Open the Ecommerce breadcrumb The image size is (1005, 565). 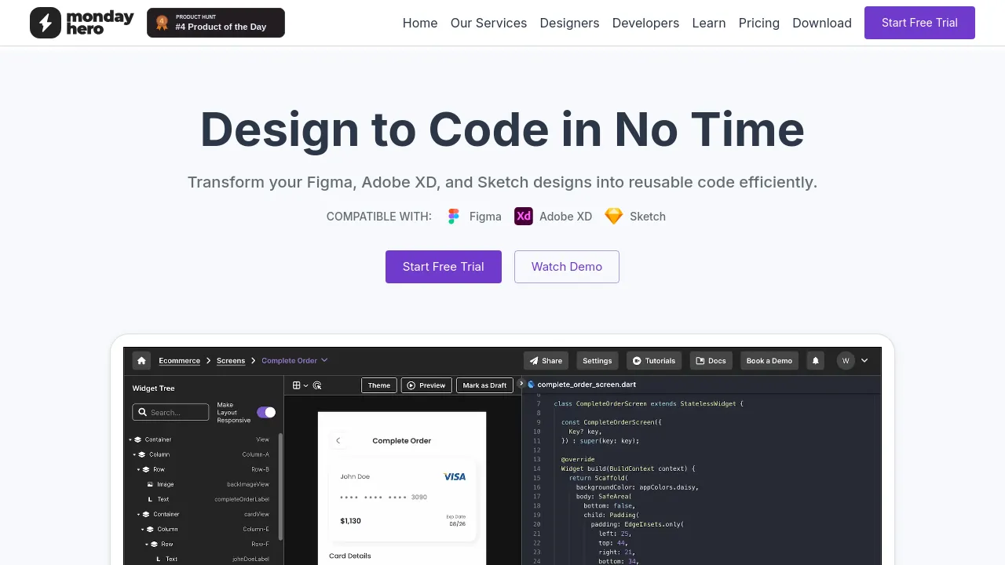coord(180,361)
